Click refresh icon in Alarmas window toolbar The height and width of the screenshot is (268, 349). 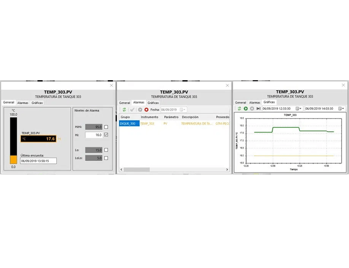124,110
